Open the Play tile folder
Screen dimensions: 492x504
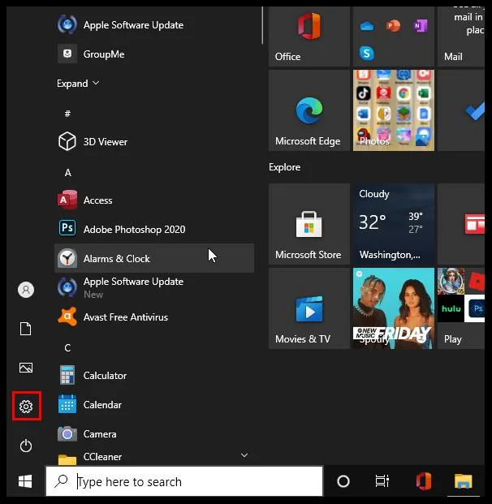[461, 308]
